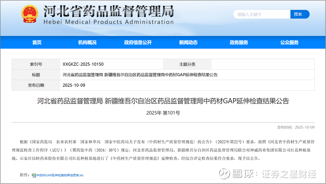This screenshot has width=326, height=184.
Task: Click the 搜索 search button
Action: pyautogui.click(x=300, y=14)
